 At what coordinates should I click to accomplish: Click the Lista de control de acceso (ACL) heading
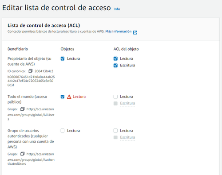click(44, 25)
